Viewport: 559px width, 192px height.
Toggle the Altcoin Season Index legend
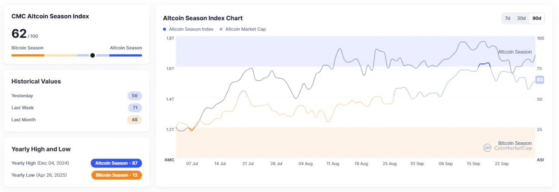click(x=191, y=29)
